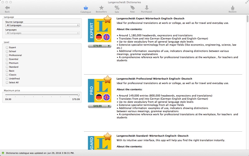This screenshot has height=156, width=249.
Task: Open the Languages dropdown
Action: point(43,33)
